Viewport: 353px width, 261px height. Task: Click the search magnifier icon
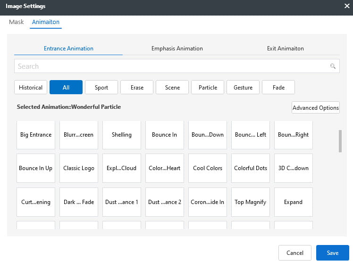pos(333,66)
